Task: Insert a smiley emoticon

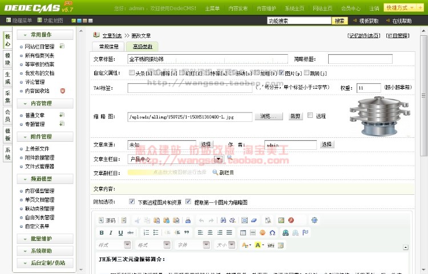Action: [x=263, y=232]
